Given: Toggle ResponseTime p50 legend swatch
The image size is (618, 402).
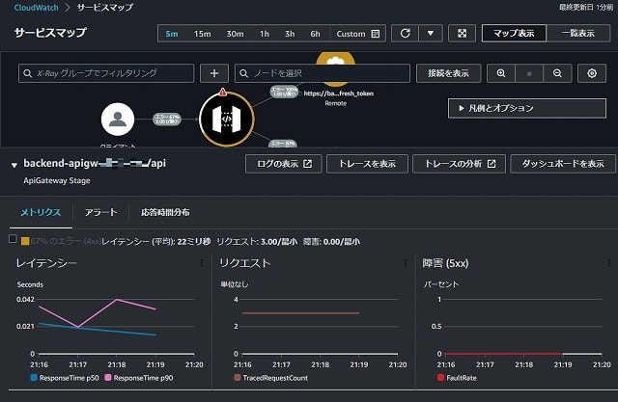Looking at the screenshot, I should 34,378.
